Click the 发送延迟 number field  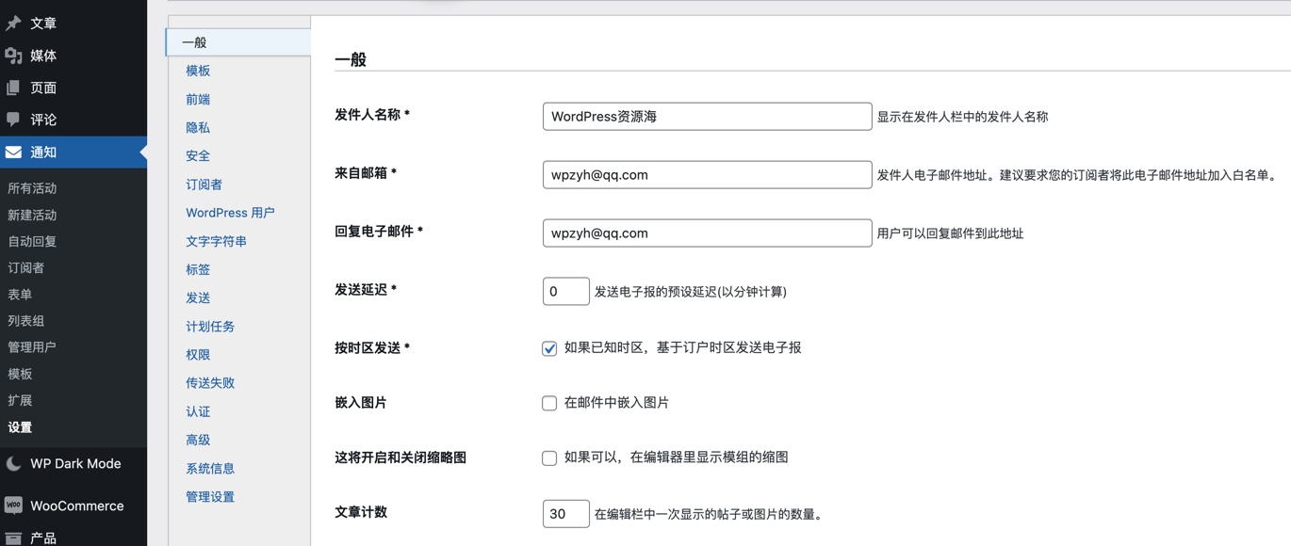coord(566,291)
